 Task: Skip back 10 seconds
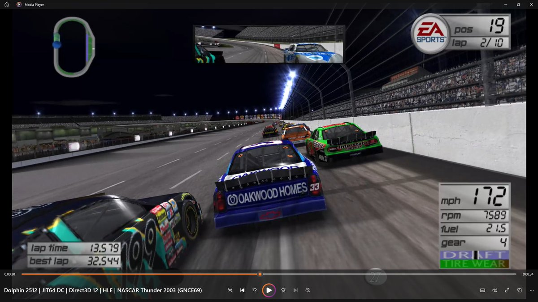click(255, 290)
